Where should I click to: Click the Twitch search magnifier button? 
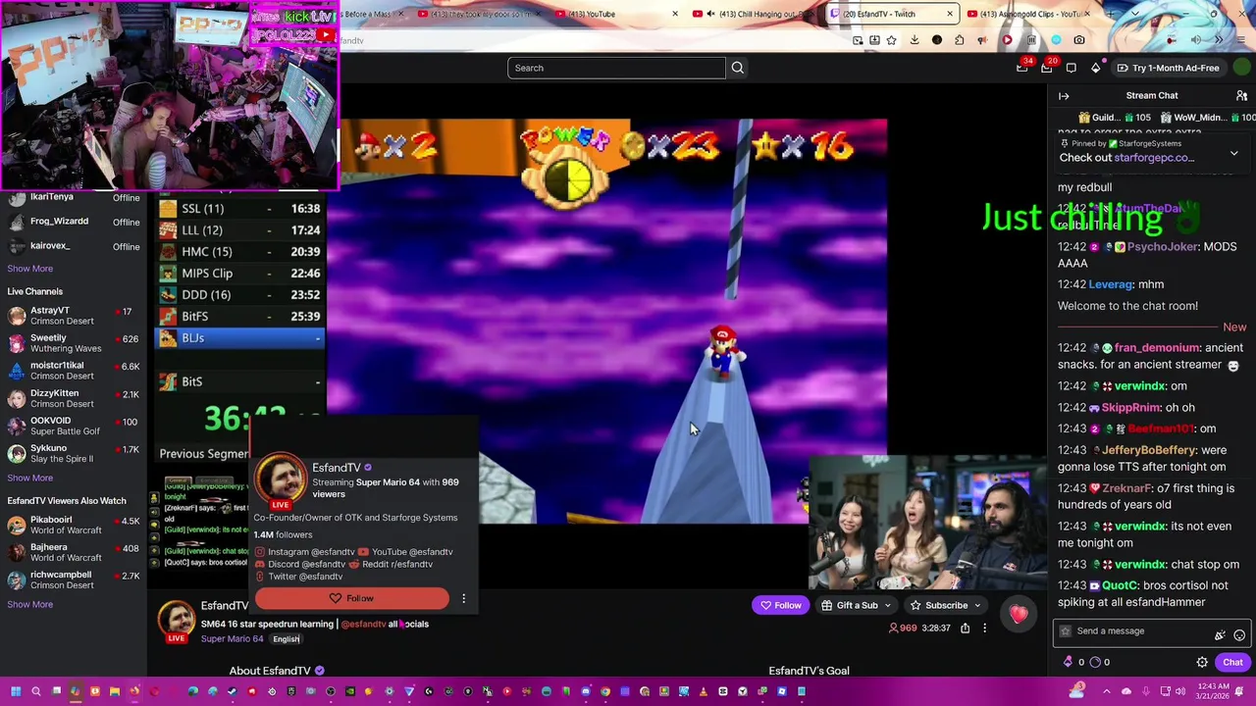[737, 68]
